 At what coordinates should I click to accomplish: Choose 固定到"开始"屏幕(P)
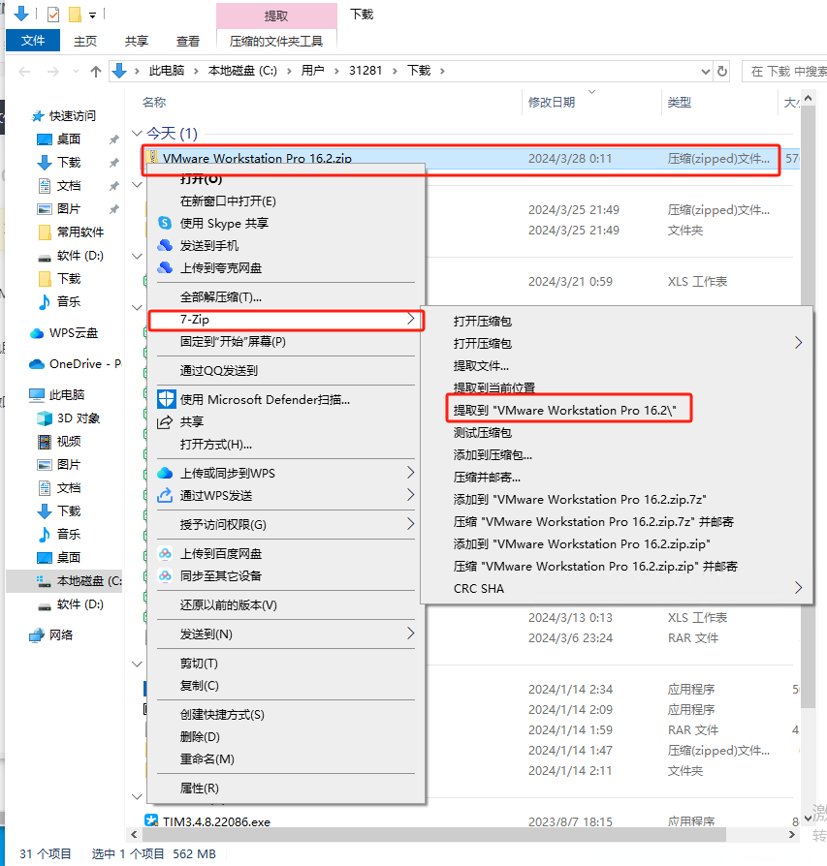pyautogui.click(x=233, y=341)
